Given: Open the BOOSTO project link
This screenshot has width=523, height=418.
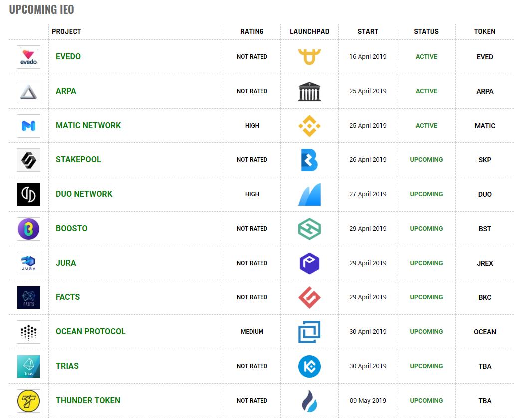Looking at the screenshot, I should click(72, 228).
